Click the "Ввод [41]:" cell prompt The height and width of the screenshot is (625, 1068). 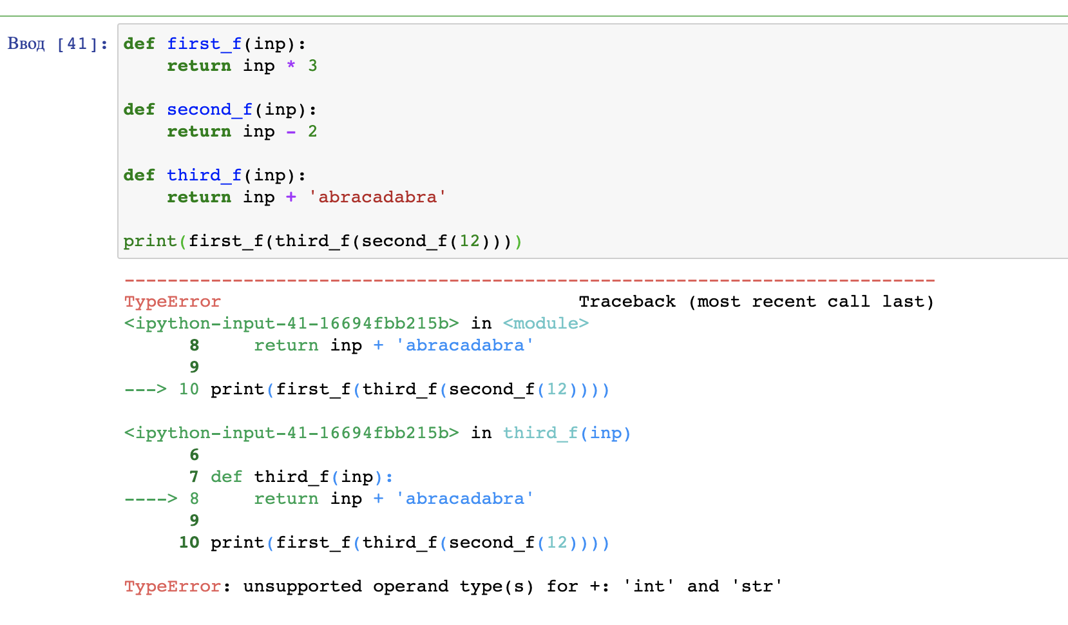[57, 44]
